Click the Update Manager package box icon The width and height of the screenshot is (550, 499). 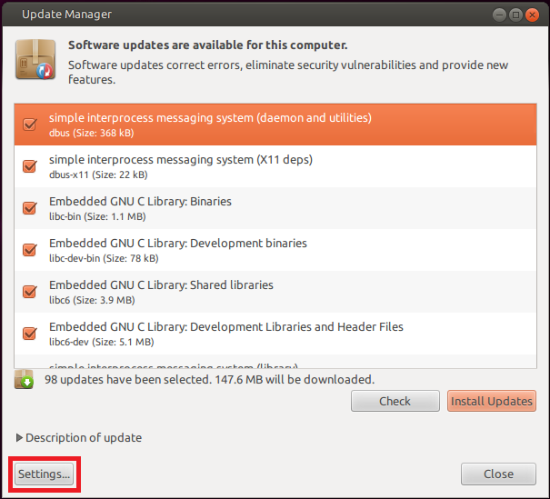pos(35,61)
